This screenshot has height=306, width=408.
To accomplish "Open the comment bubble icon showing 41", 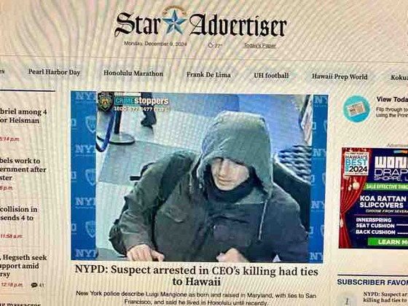I will pyautogui.click(x=34, y=285).
